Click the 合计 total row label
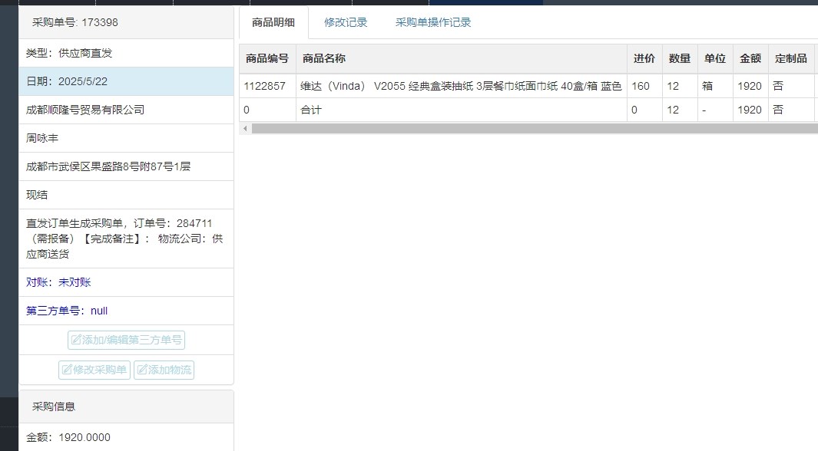Screen dimensions: 818x451 [x=311, y=110]
